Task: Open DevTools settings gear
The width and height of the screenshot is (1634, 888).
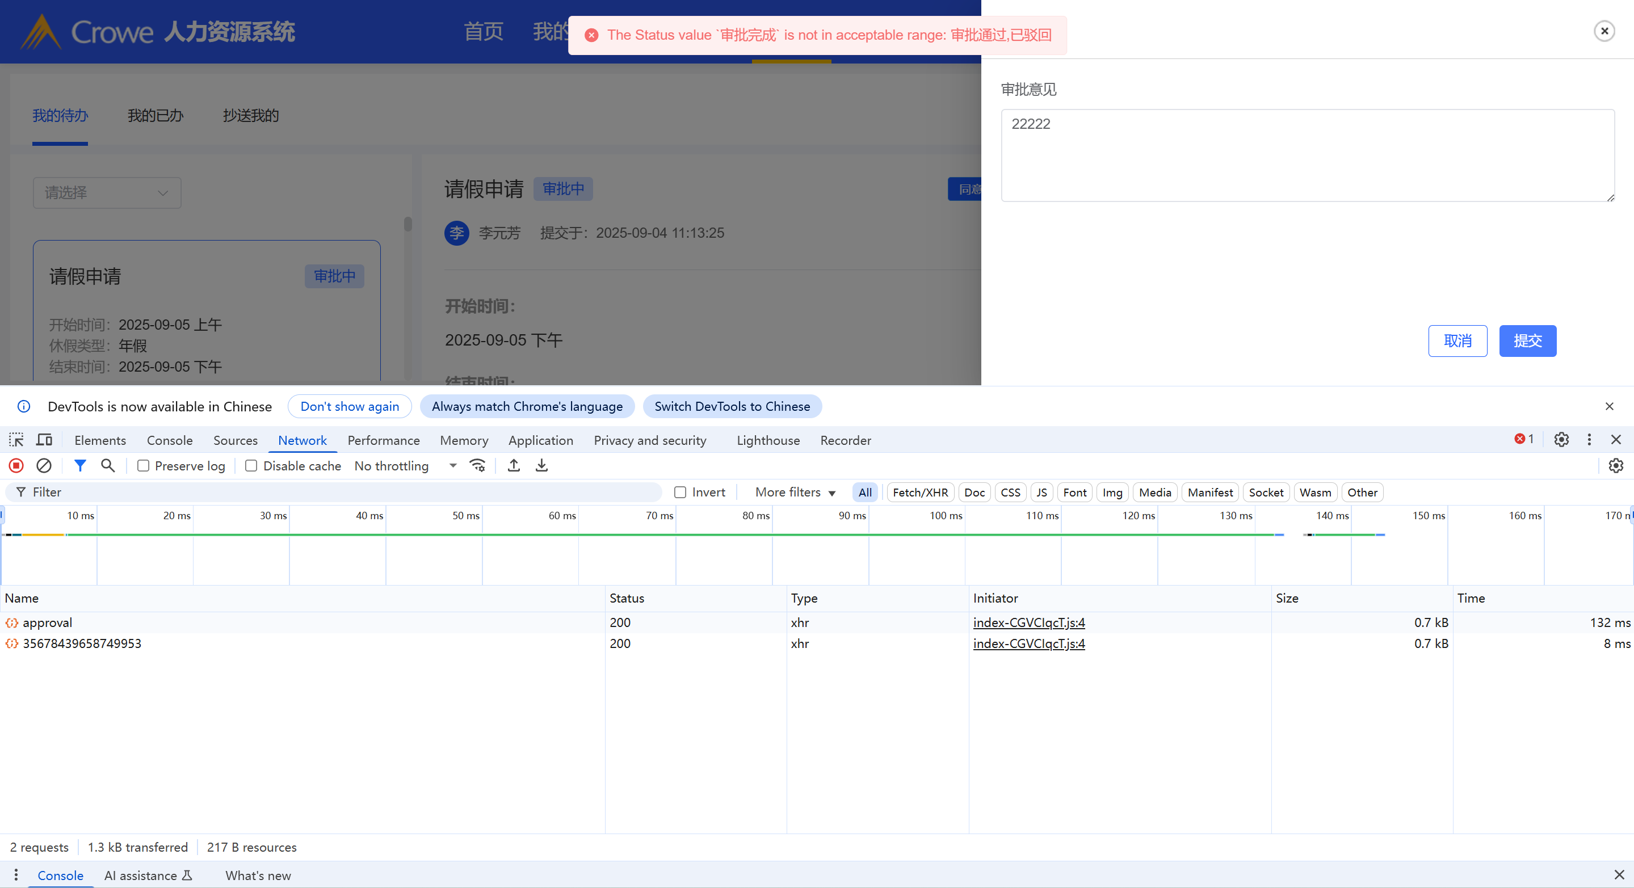Action: point(1561,440)
